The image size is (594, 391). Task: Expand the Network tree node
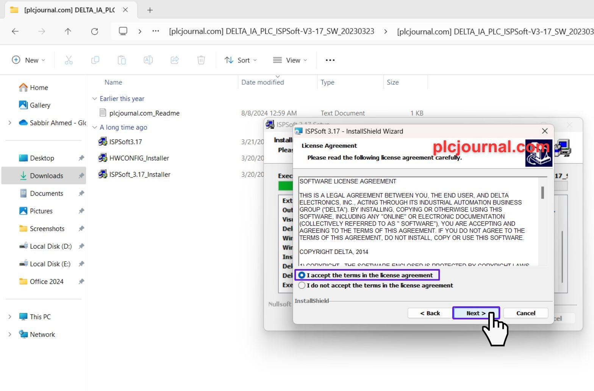tap(10, 335)
